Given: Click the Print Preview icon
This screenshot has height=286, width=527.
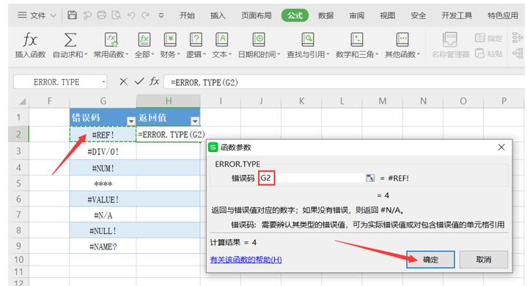Looking at the screenshot, I should [x=117, y=15].
